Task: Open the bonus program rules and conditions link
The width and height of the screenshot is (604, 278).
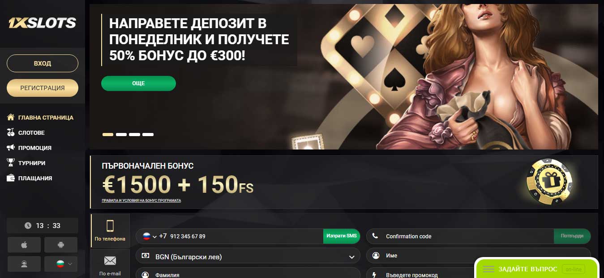Action: [141, 201]
